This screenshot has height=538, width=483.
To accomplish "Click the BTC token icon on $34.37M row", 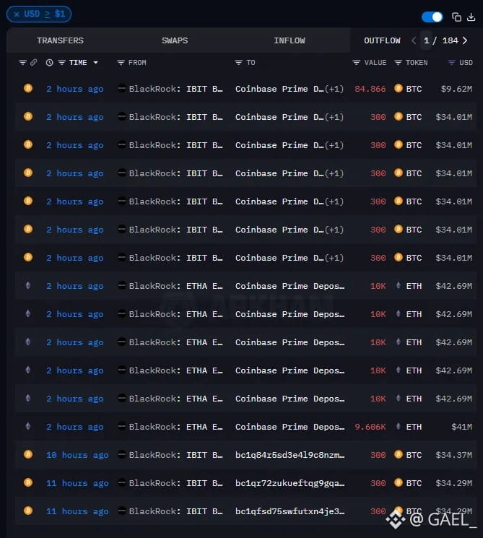I will pos(399,454).
